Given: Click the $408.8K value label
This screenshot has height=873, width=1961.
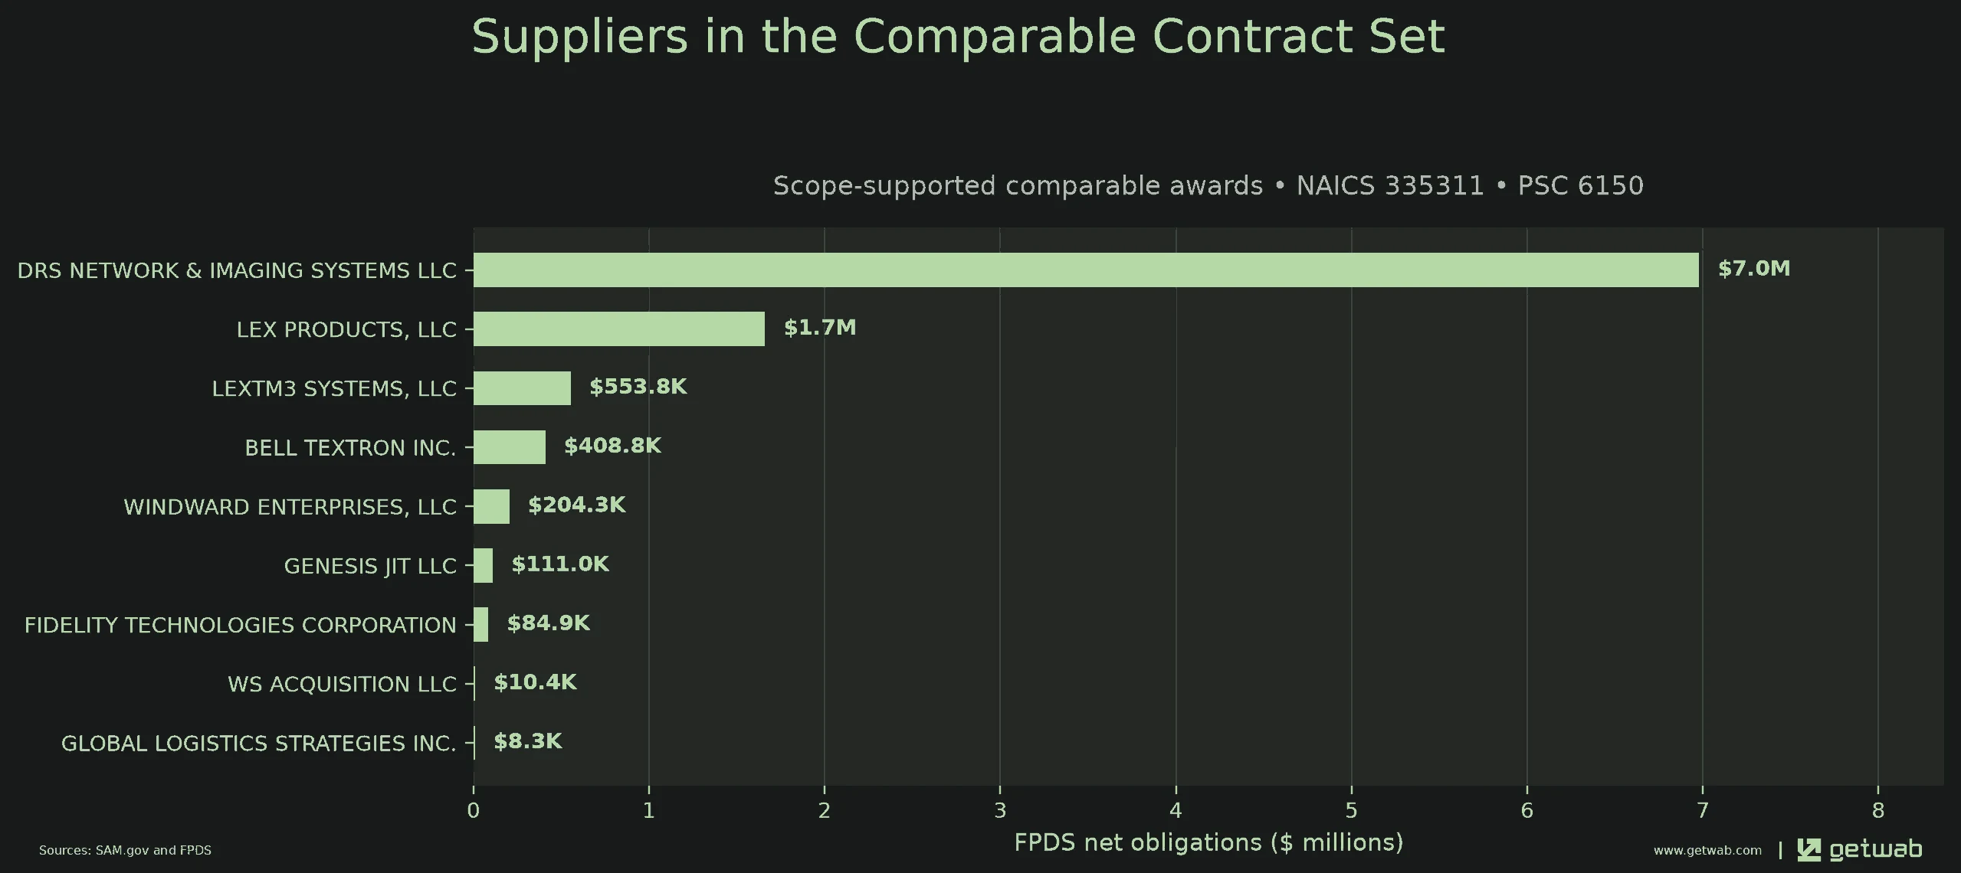Looking at the screenshot, I should [612, 446].
